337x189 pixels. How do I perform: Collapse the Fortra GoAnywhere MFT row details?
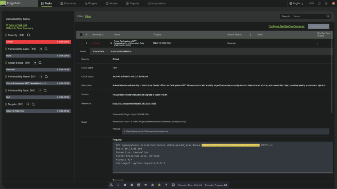click(111, 43)
